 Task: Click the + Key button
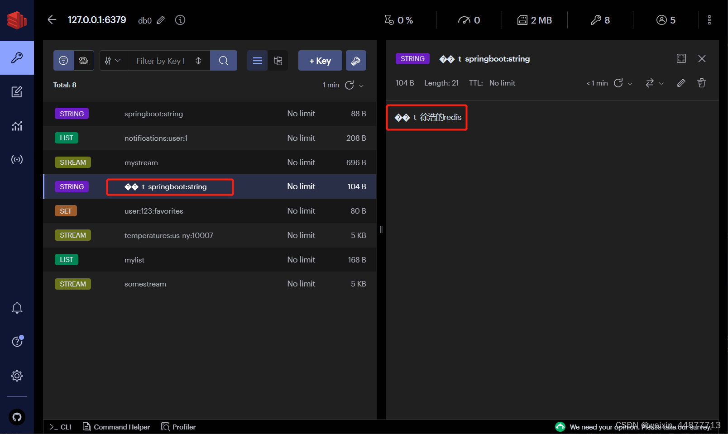(x=320, y=60)
